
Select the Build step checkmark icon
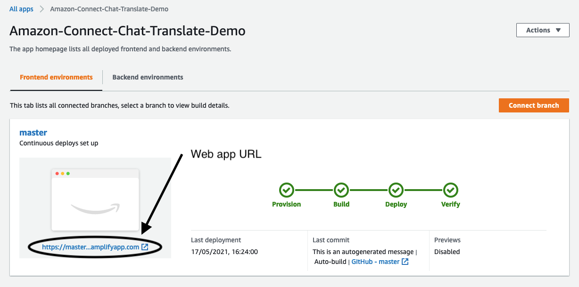(341, 190)
